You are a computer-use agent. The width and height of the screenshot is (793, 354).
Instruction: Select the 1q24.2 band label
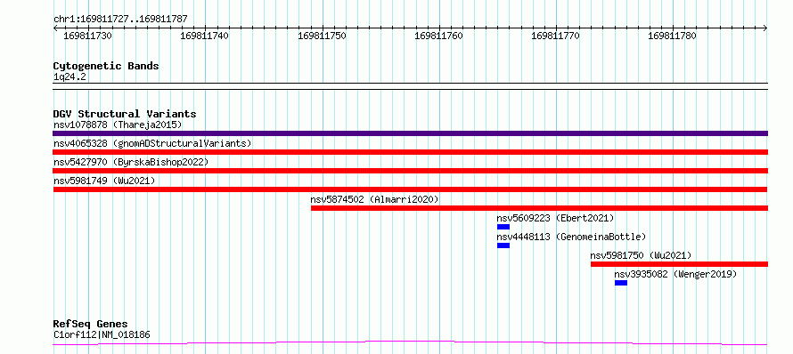tap(69, 77)
